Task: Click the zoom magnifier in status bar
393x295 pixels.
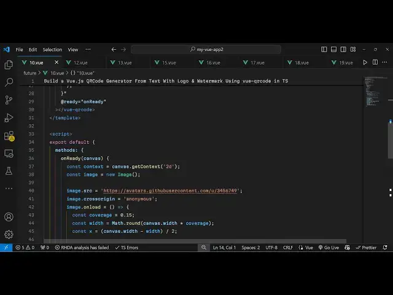Action: point(204,248)
